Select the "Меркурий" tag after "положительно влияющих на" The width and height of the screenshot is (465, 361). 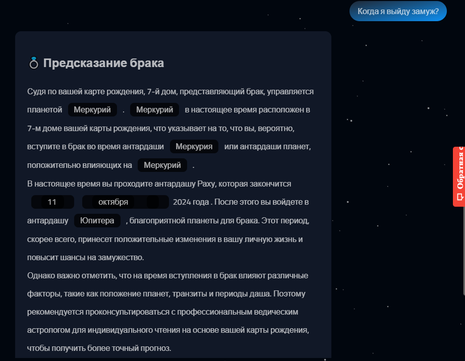click(162, 165)
